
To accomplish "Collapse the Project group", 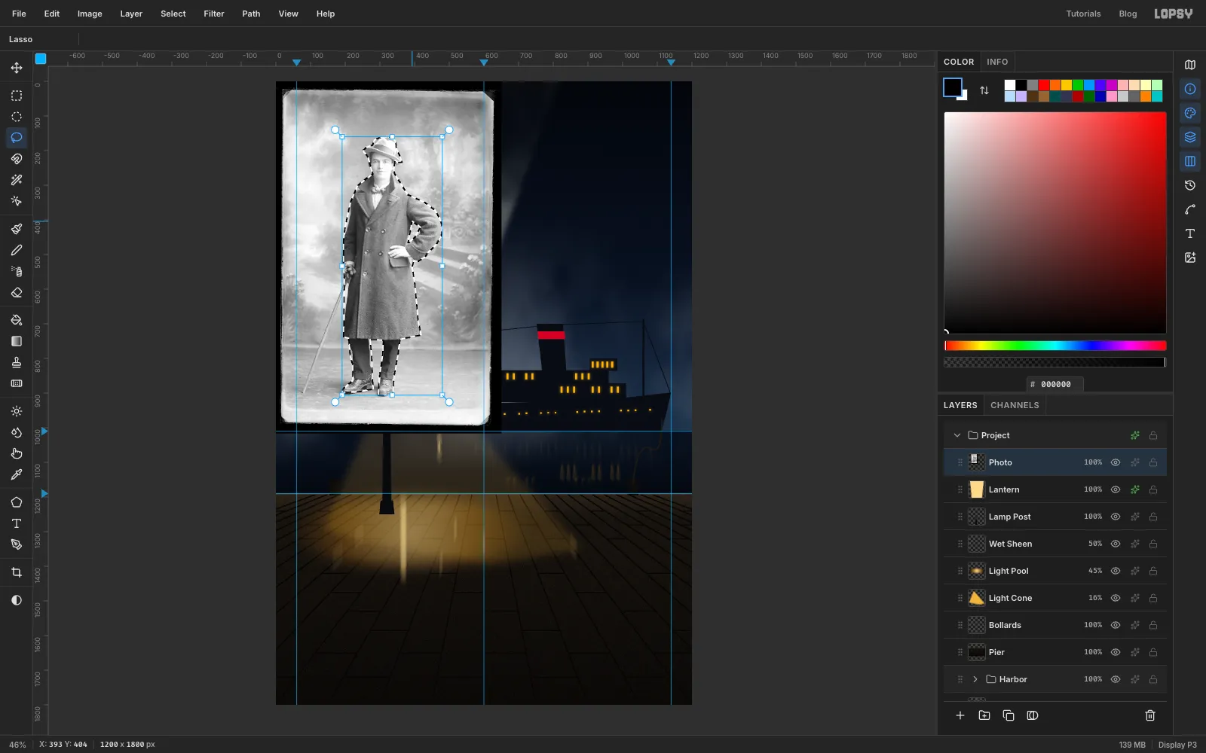I will pyautogui.click(x=957, y=435).
